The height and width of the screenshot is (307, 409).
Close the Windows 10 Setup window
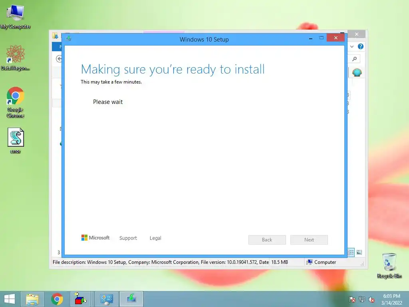pyautogui.click(x=336, y=38)
